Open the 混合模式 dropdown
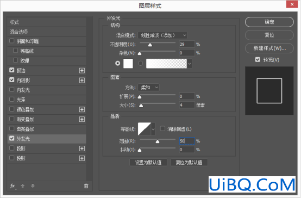Image resolution: width=301 pixels, height=198 pixels. (x=162, y=35)
